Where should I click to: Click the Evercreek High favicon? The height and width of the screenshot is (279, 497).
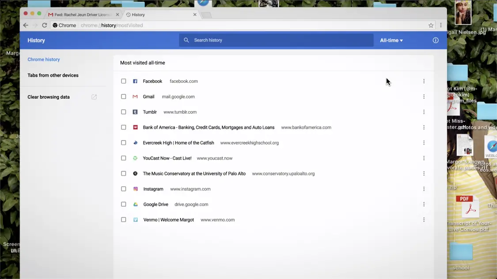click(135, 143)
